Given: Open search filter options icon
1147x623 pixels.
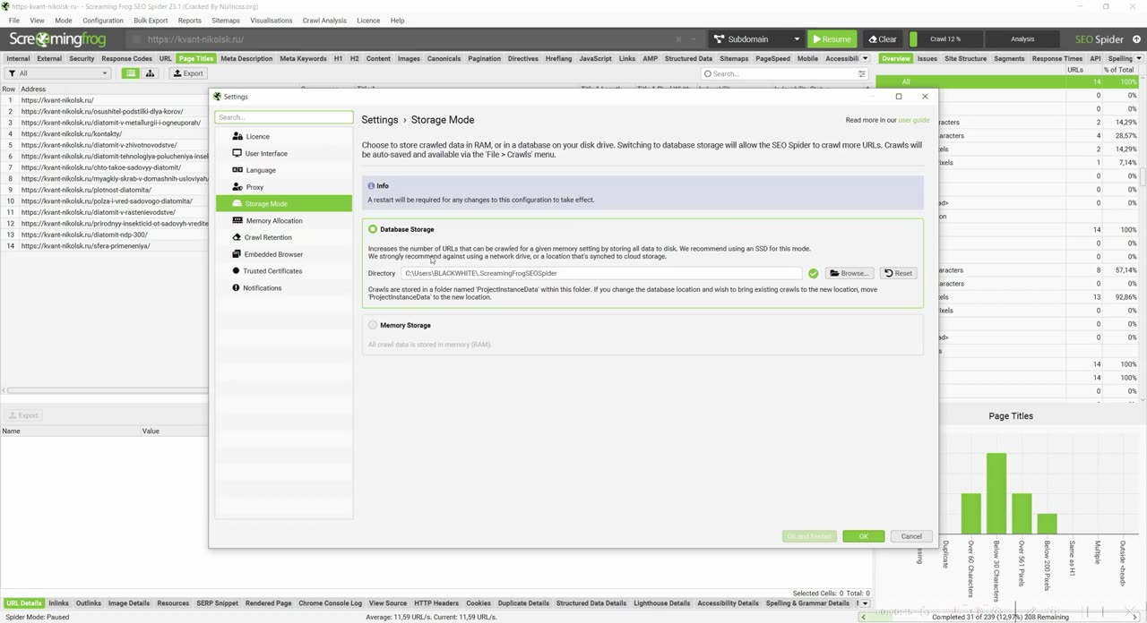Looking at the screenshot, I should coord(862,73).
